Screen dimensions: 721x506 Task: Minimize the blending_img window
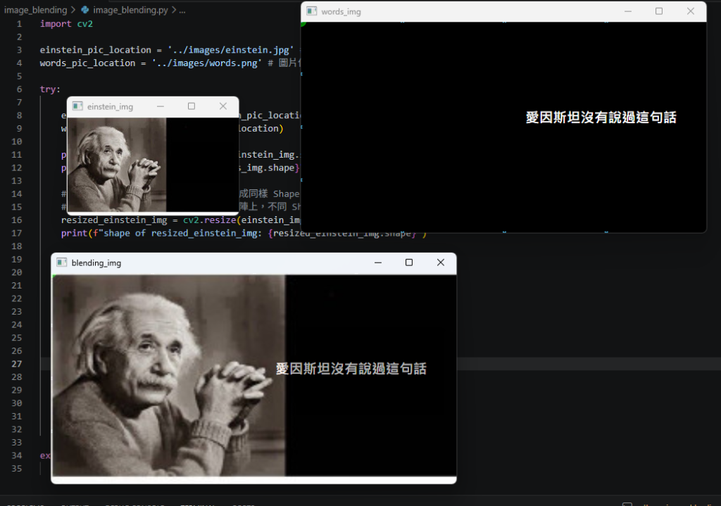(378, 263)
